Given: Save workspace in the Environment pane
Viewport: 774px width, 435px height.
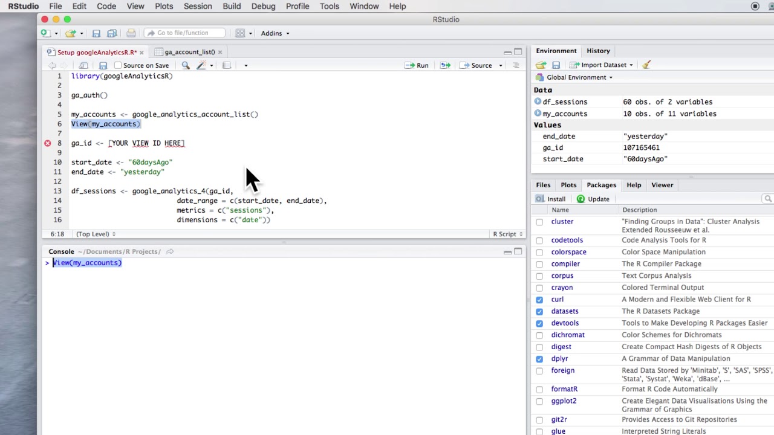Looking at the screenshot, I should 556,65.
